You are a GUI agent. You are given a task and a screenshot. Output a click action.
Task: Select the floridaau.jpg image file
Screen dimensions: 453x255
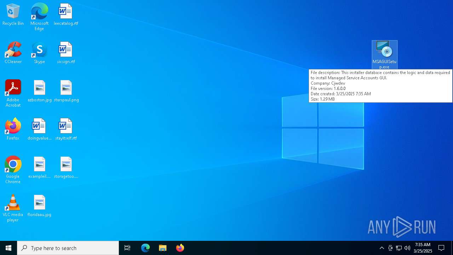click(39, 206)
